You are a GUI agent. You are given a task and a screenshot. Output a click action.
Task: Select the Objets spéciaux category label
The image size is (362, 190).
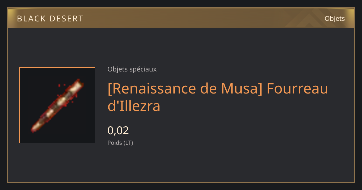tap(132, 69)
